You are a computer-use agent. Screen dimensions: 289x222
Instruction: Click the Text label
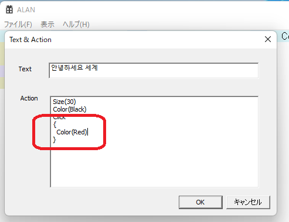25,69
